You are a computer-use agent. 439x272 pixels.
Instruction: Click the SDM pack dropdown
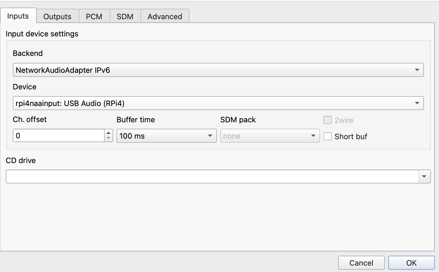pos(270,136)
